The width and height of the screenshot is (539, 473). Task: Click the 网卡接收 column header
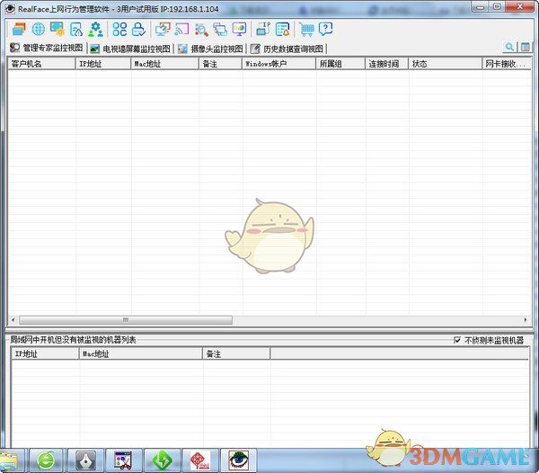pos(507,64)
